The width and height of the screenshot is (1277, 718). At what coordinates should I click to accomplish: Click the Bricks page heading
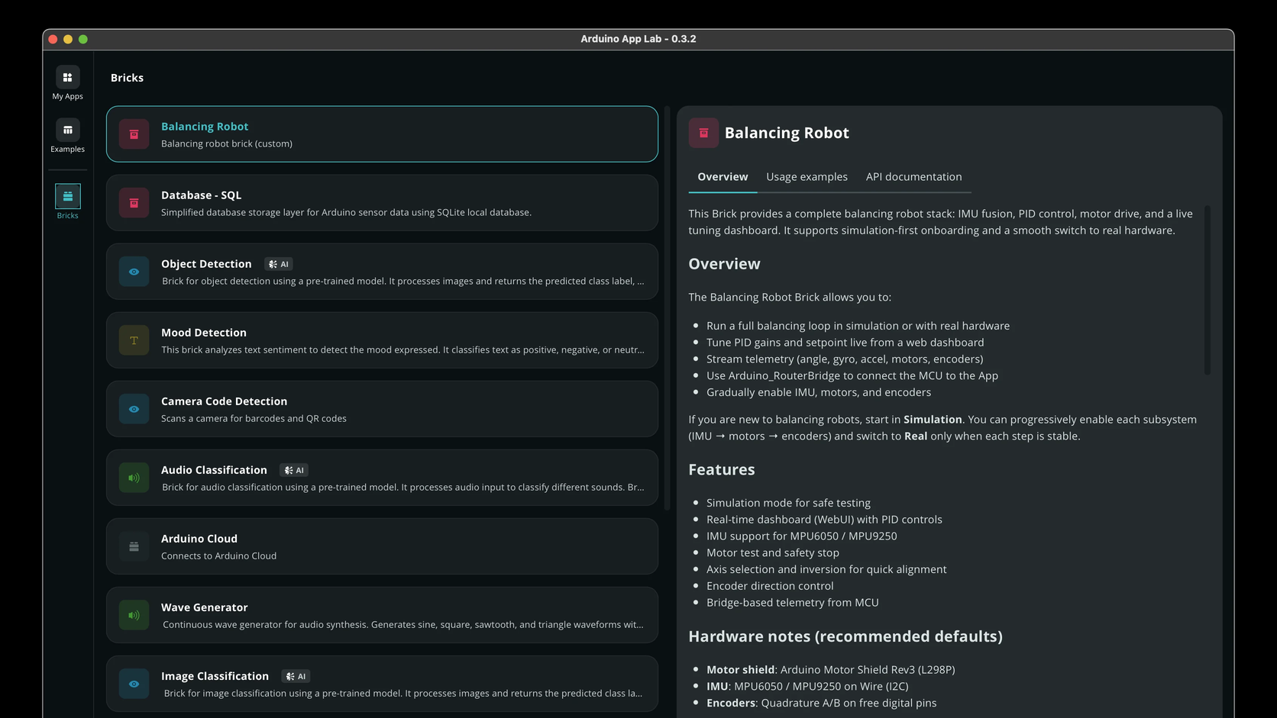(127, 78)
